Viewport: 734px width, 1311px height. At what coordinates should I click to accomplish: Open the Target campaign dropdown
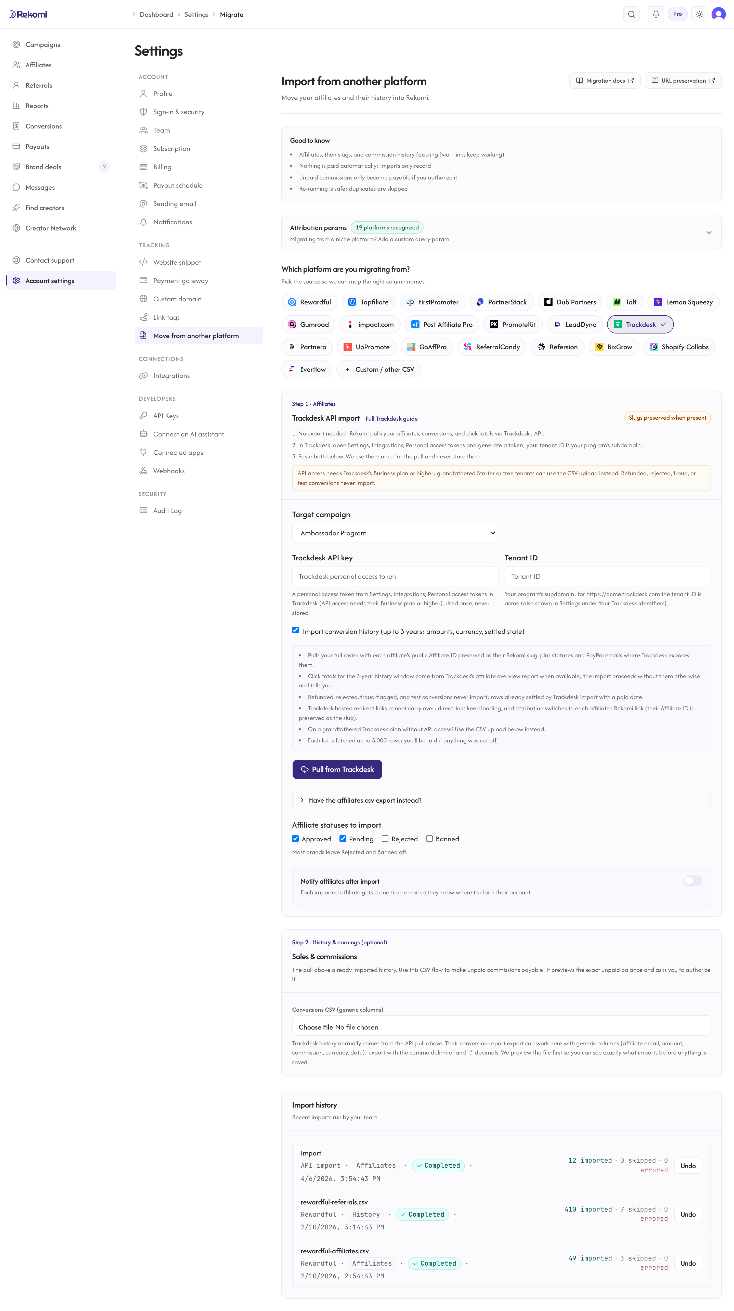point(394,533)
